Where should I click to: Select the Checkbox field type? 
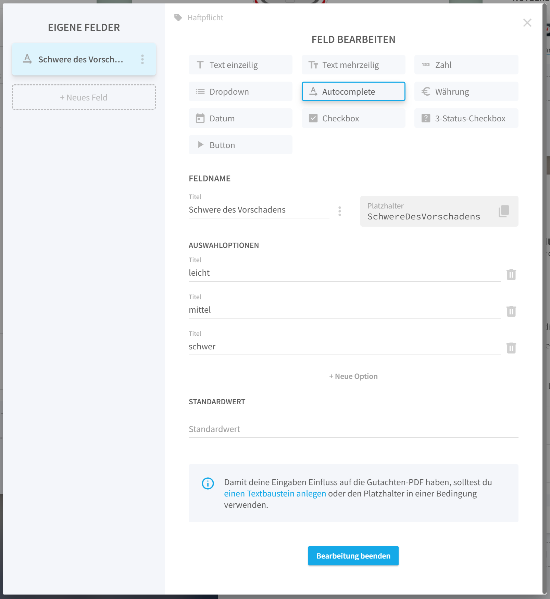pyautogui.click(x=353, y=118)
